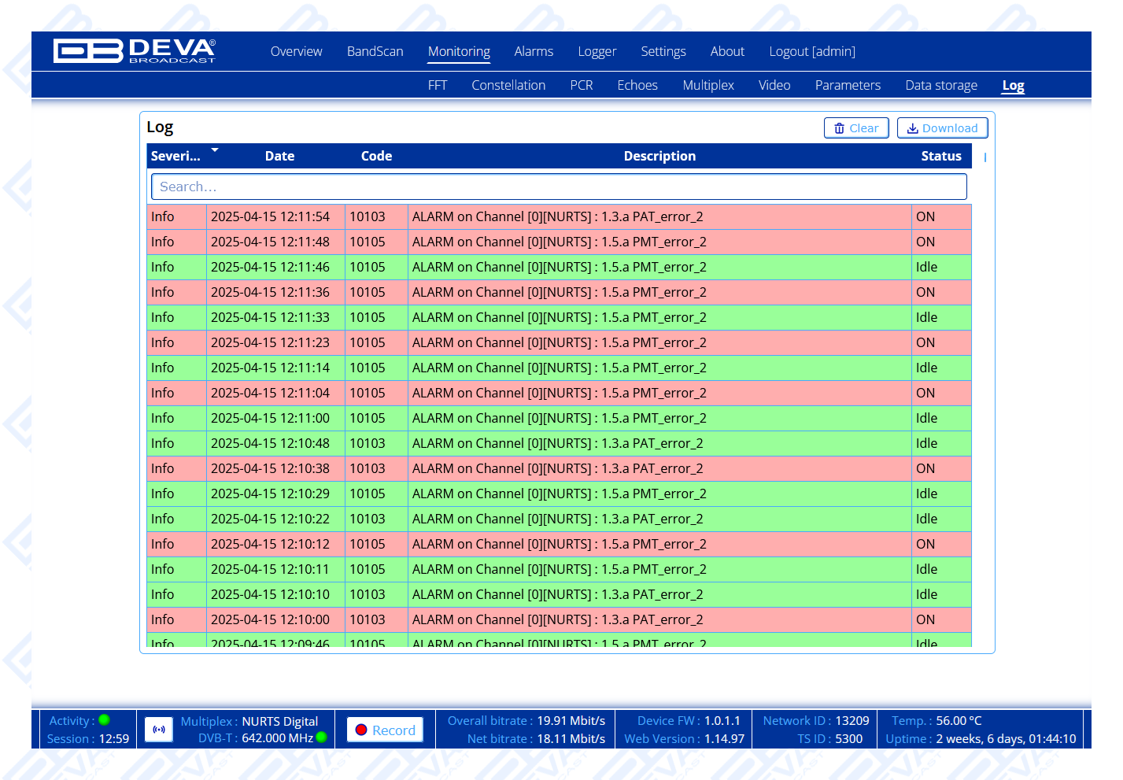Click the green DVB-T status indicator
Image resolution: width=1123 pixels, height=780 pixels.
coord(321,737)
